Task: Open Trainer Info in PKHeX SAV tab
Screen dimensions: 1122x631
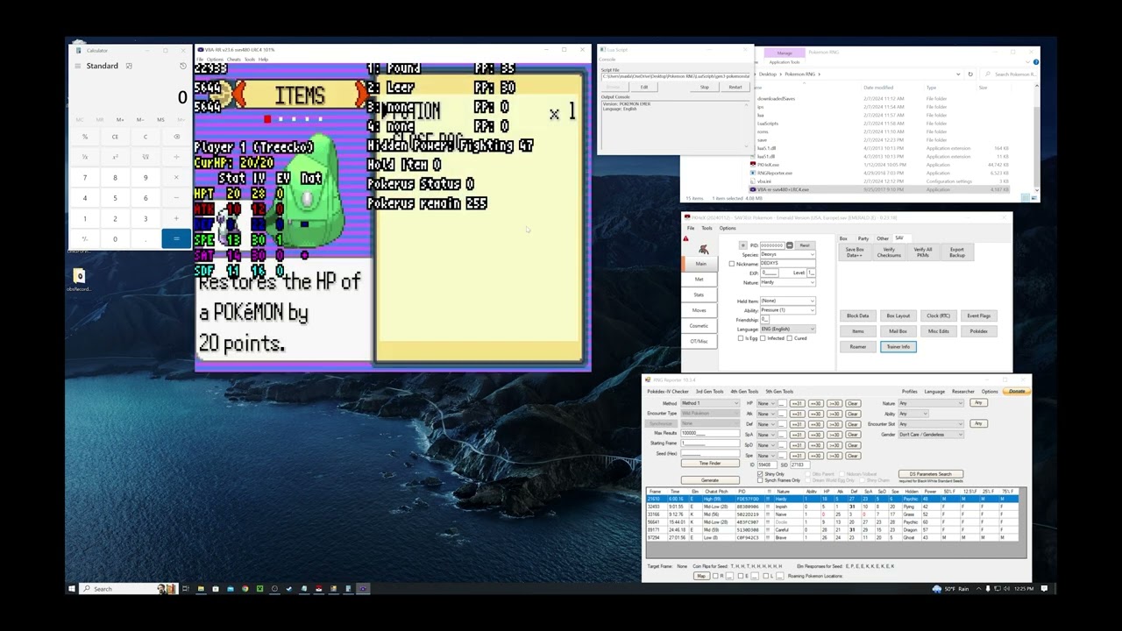Action: click(x=898, y=347)
